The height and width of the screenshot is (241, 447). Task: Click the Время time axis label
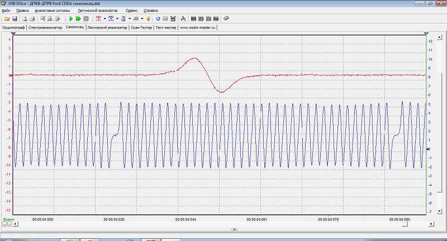(8, 219)
